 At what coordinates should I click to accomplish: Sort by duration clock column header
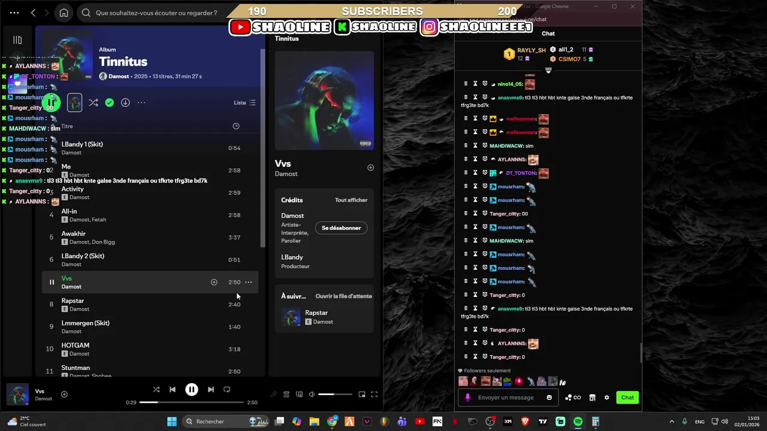(x=235, y=126)
